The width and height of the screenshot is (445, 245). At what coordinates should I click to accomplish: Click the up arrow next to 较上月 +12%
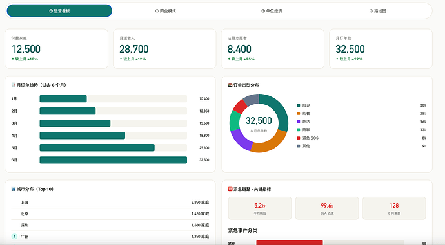tap(121, 59)
